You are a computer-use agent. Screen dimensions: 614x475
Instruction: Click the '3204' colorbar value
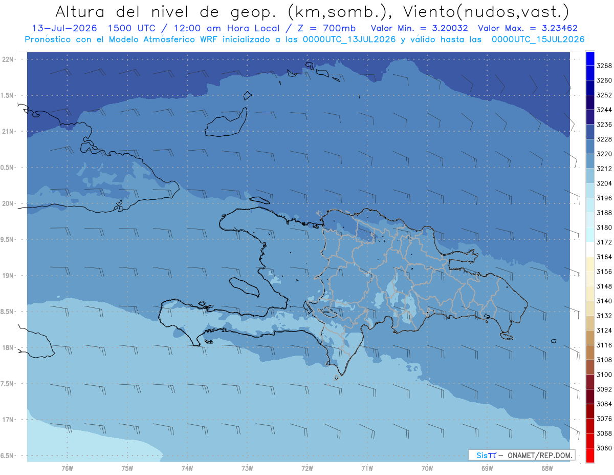tap(604, 183)
